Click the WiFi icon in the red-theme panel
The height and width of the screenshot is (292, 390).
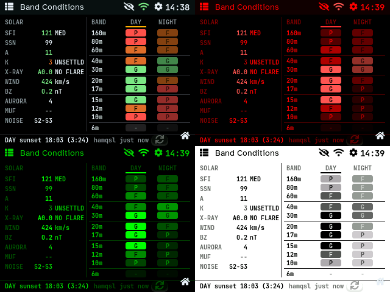click(x=339, y=7)
